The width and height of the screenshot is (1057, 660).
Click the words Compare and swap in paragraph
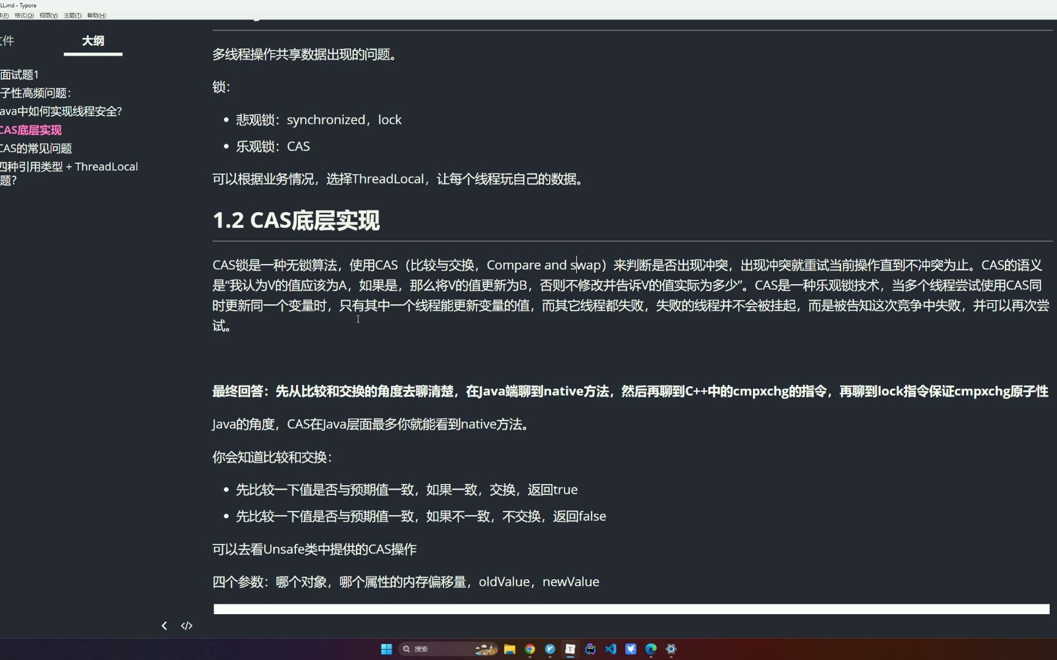[543, 265]
